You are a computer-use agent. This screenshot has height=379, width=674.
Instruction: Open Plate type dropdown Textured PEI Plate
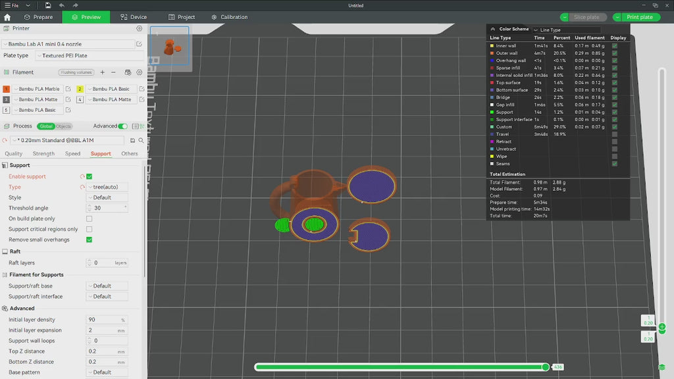coord(90,55)
